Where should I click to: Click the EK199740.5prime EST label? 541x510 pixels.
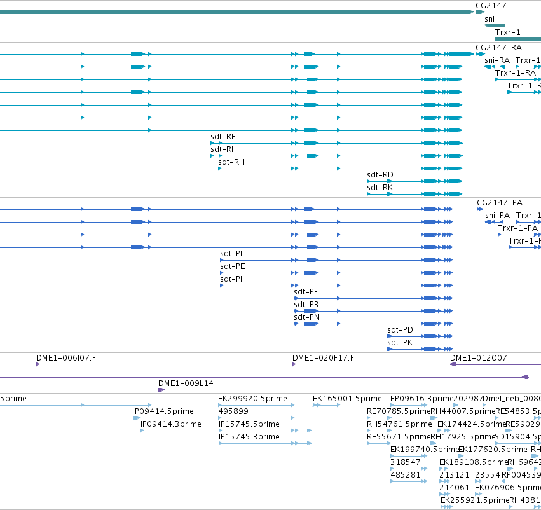[424, 450]
